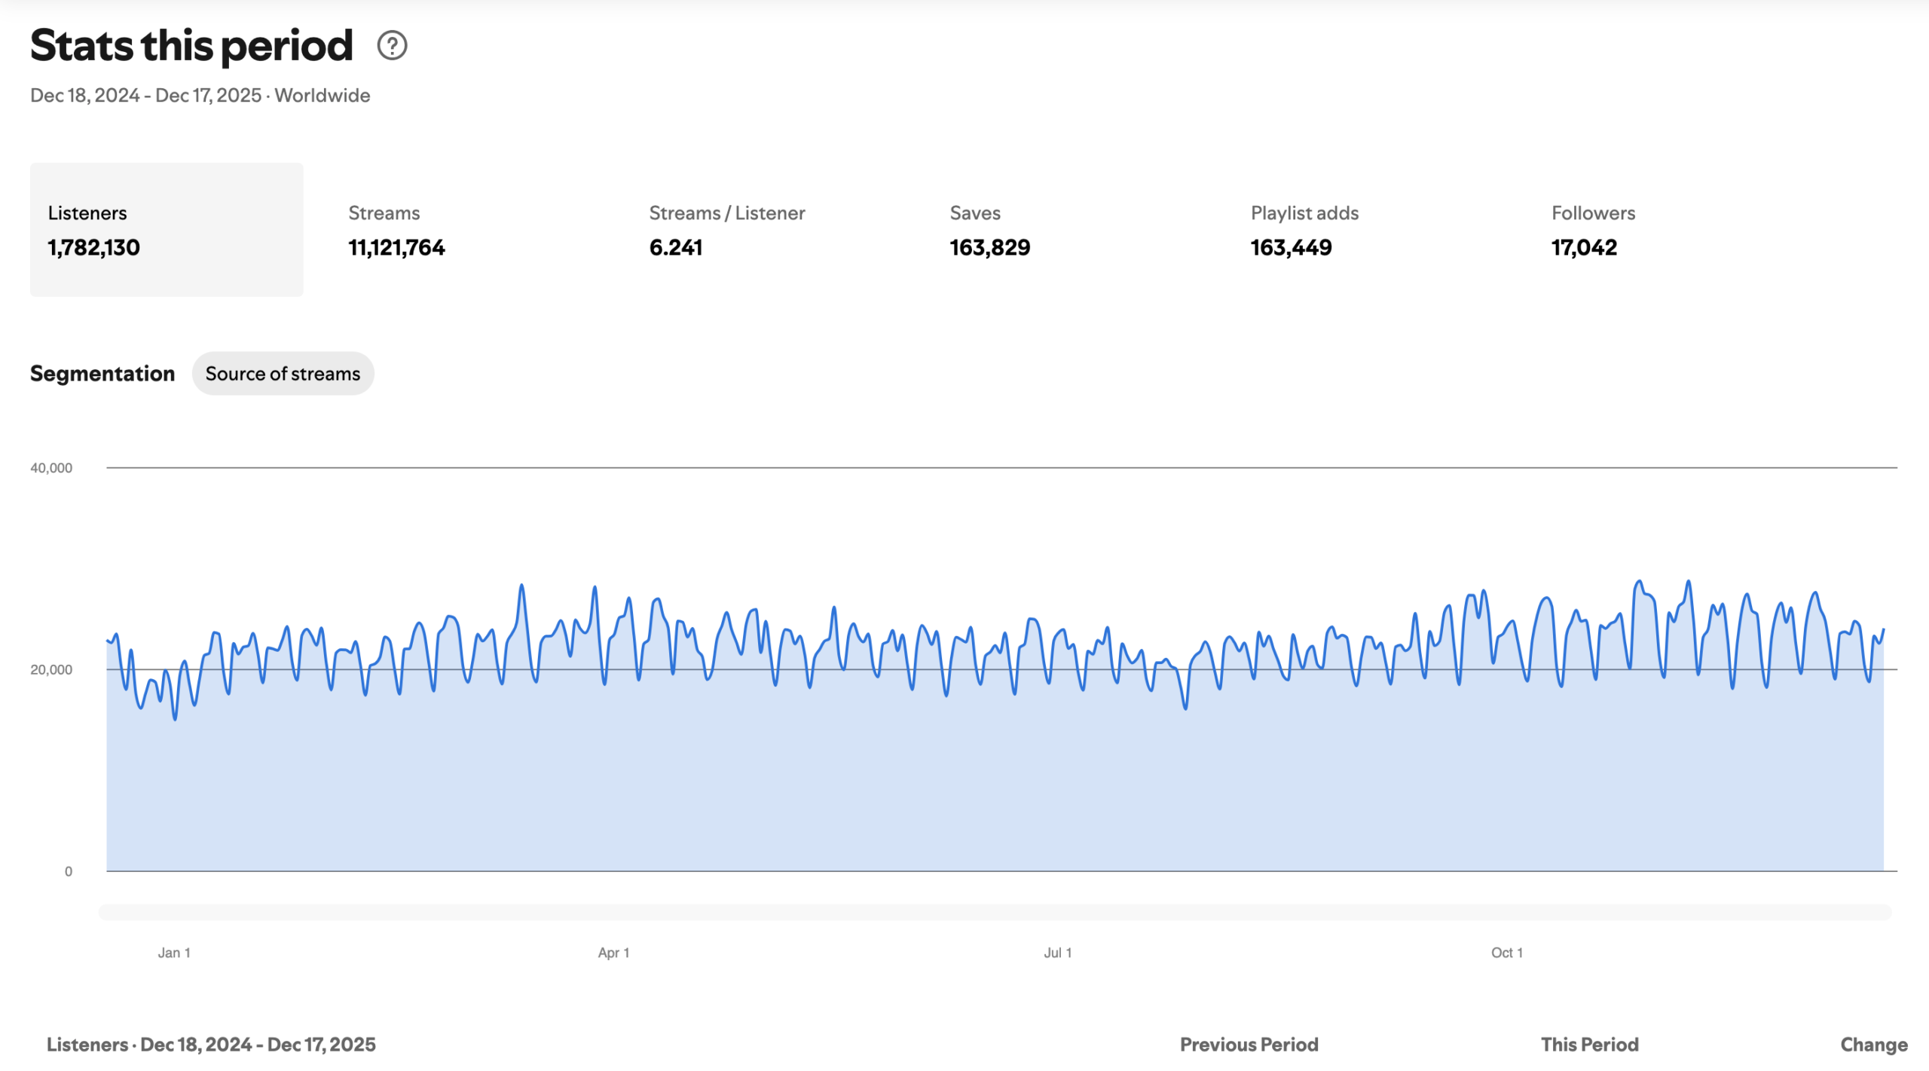The width and height of the screenshot is (1929, 1071).
Task: Click the Segmentation label
Action: [102, 374]
